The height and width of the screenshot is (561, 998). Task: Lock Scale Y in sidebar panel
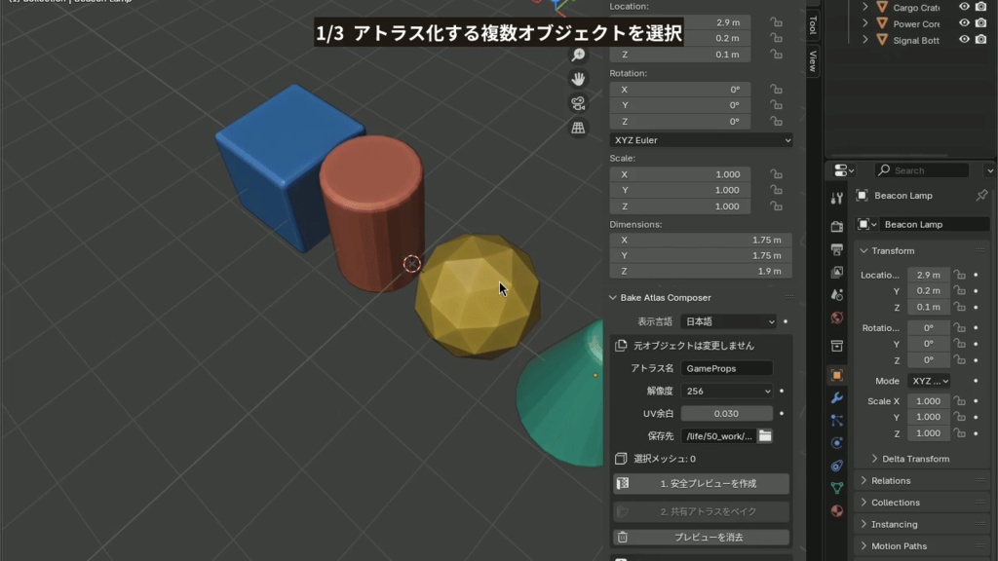pyautogui.click(x=776, y=190)
